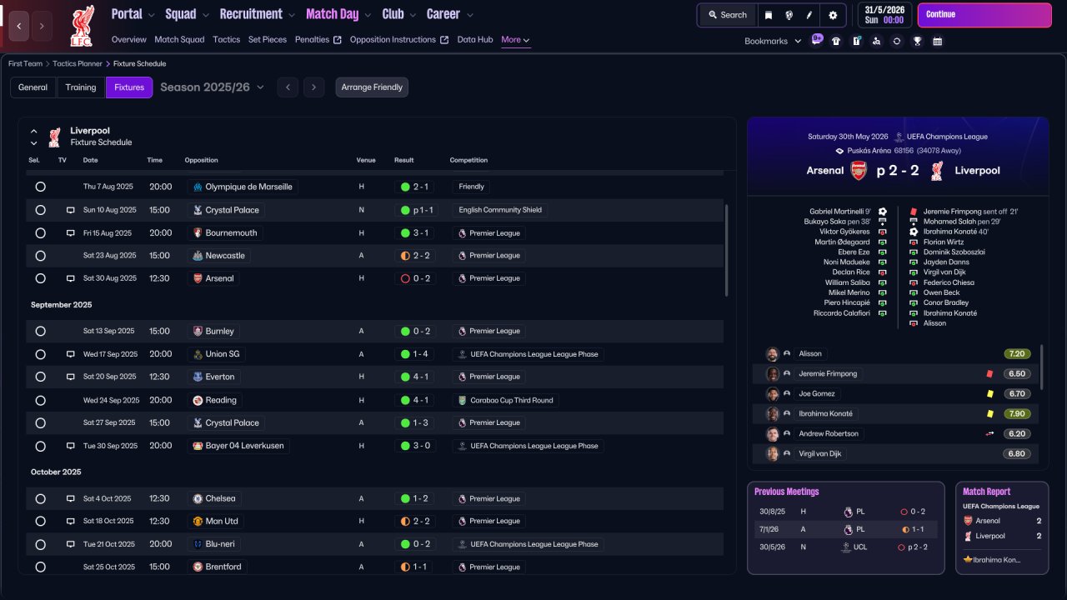Image resolution: width=1067 pixels, height=600 pixels.
Task: Go back with the left arrow navigation button
Action: coord(19,26)
